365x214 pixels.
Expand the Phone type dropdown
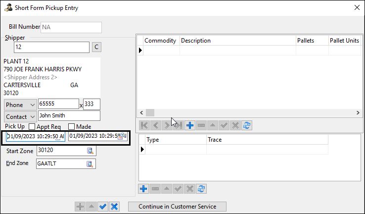pos(33,105)
